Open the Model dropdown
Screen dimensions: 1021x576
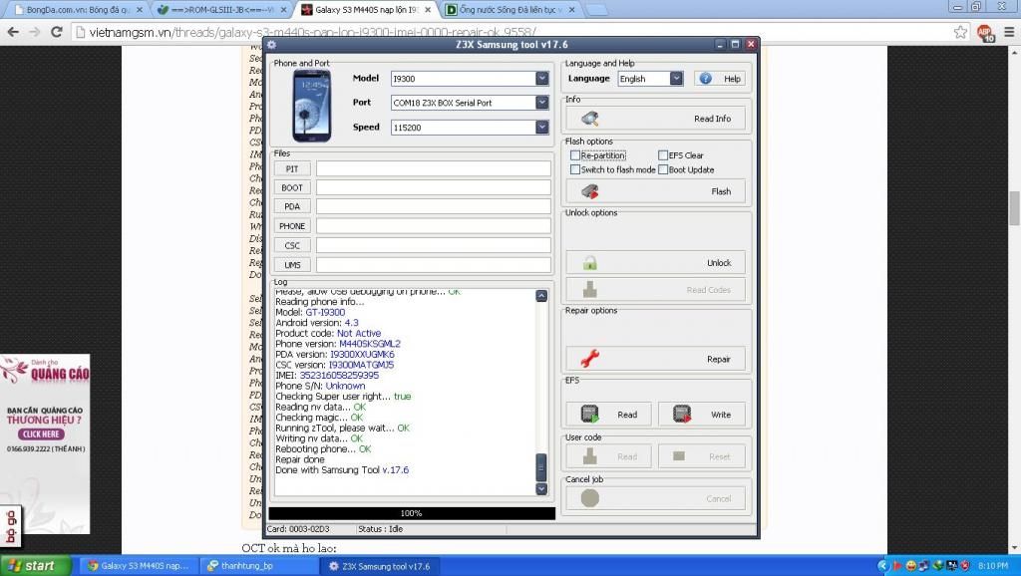541,78
